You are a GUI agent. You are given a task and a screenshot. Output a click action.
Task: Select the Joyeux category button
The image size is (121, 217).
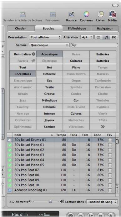coord(49,120)
